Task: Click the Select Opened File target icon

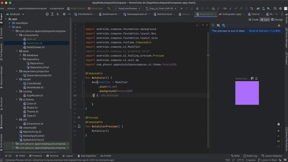Action: tap(47, 14)
